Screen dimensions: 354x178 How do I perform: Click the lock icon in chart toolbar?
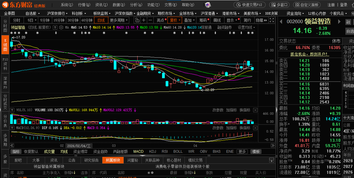click(x=137, y=20)
